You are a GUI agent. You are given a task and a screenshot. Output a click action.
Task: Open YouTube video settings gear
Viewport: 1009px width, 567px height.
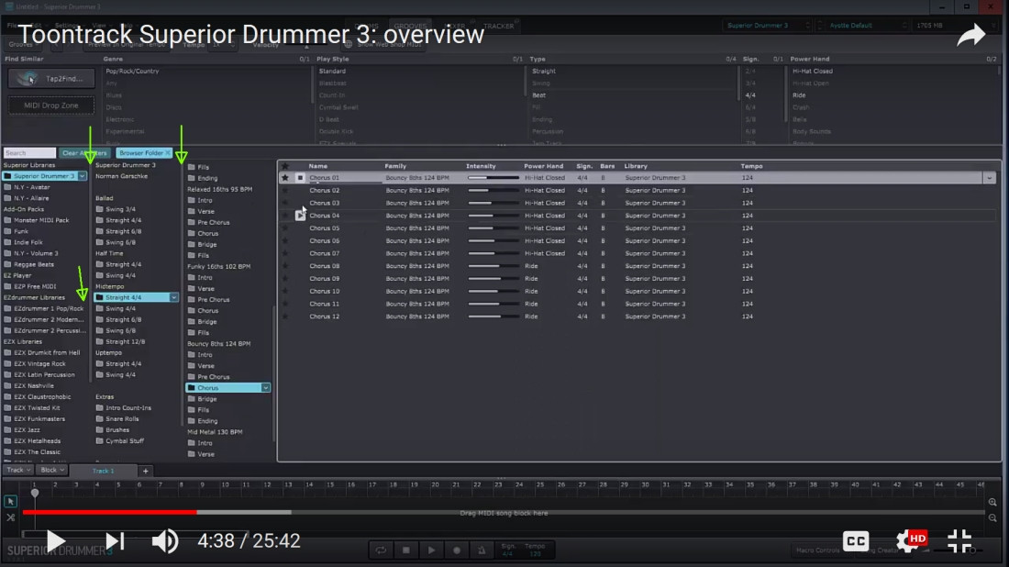907,541
